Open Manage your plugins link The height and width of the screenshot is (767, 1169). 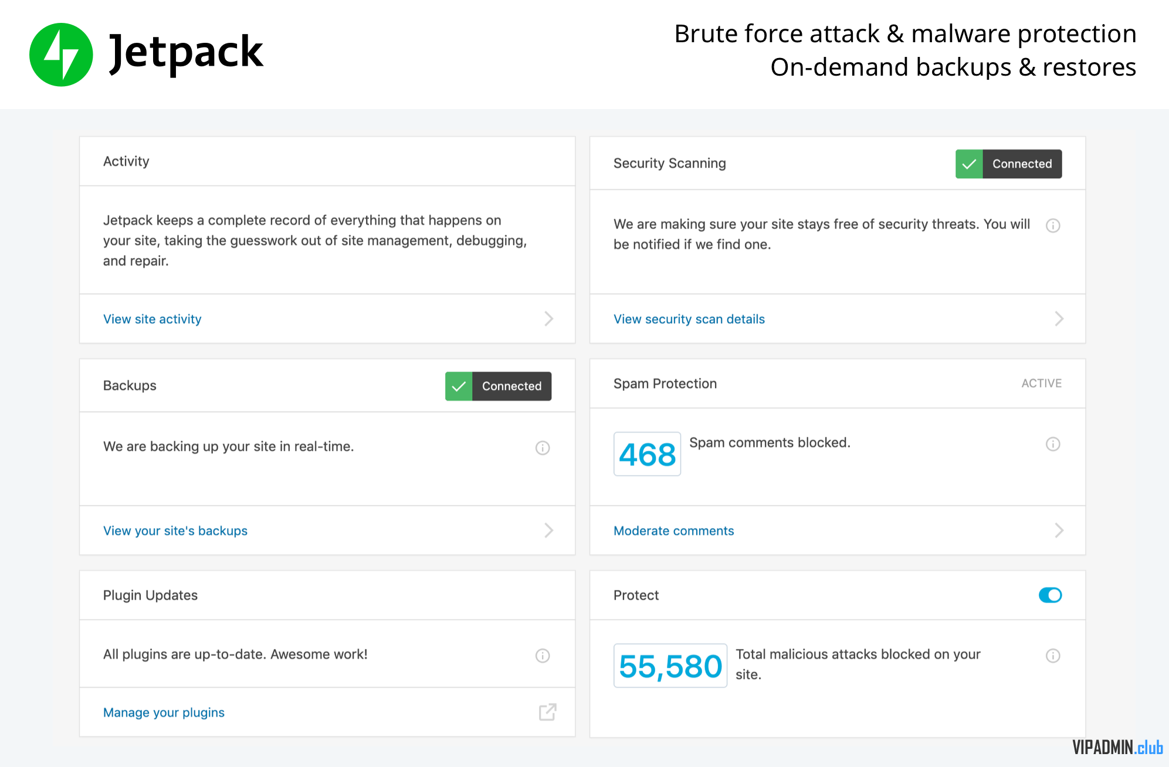coord(164,712)
